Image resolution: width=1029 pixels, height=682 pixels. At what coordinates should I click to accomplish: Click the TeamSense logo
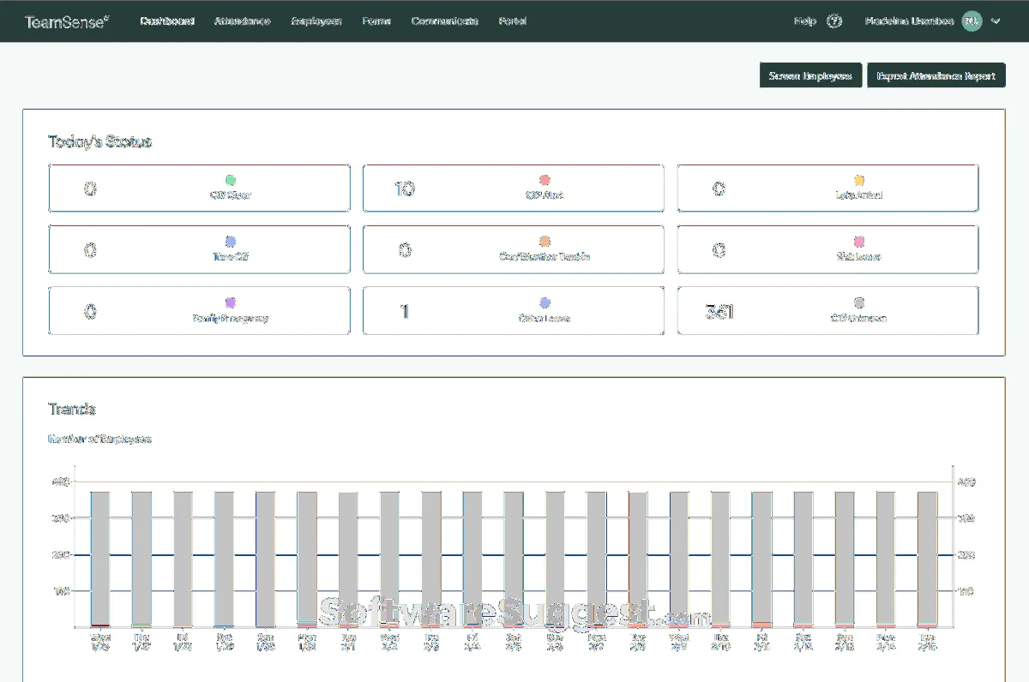66,21
